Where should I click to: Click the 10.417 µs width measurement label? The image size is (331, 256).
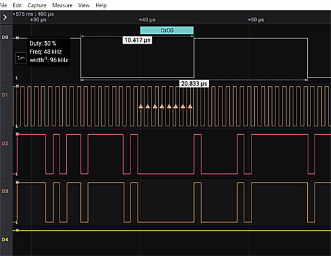pyautogui.click(x=137, y=40)
